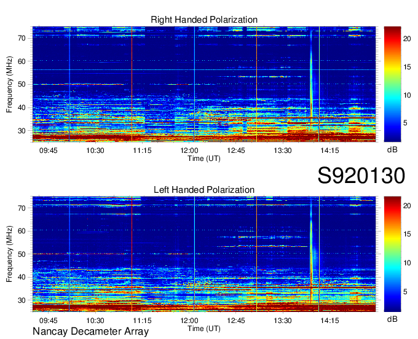This screenshot has width=418, height=339.
Task: Click the 15 dB mark on Left Handed colorbar
Action: (x=407, y=234)
